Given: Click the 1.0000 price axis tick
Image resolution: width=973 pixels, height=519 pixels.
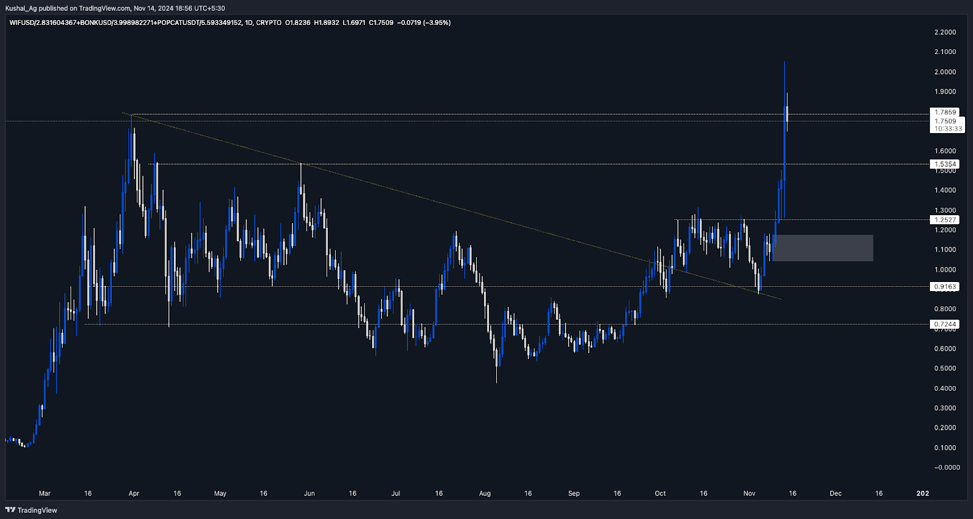Looking at the screenshot, I should (x=945, y=270).
